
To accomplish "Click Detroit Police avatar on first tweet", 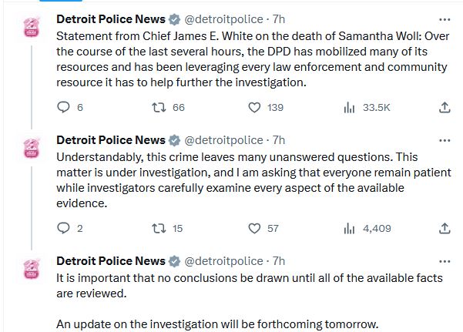I will (x=32, y=29).
